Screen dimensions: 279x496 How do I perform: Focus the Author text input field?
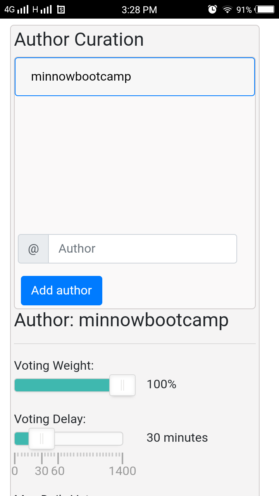click(x=142, y=249)
